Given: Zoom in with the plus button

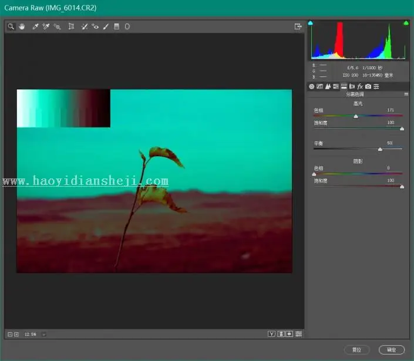Looking at the screenshot, I should tap(16, 335).
